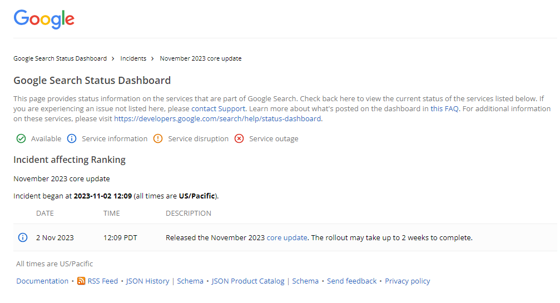Click the info icon beside 2 Nov 2023
This screenshot has height=303, width=560.
[23, 237]
